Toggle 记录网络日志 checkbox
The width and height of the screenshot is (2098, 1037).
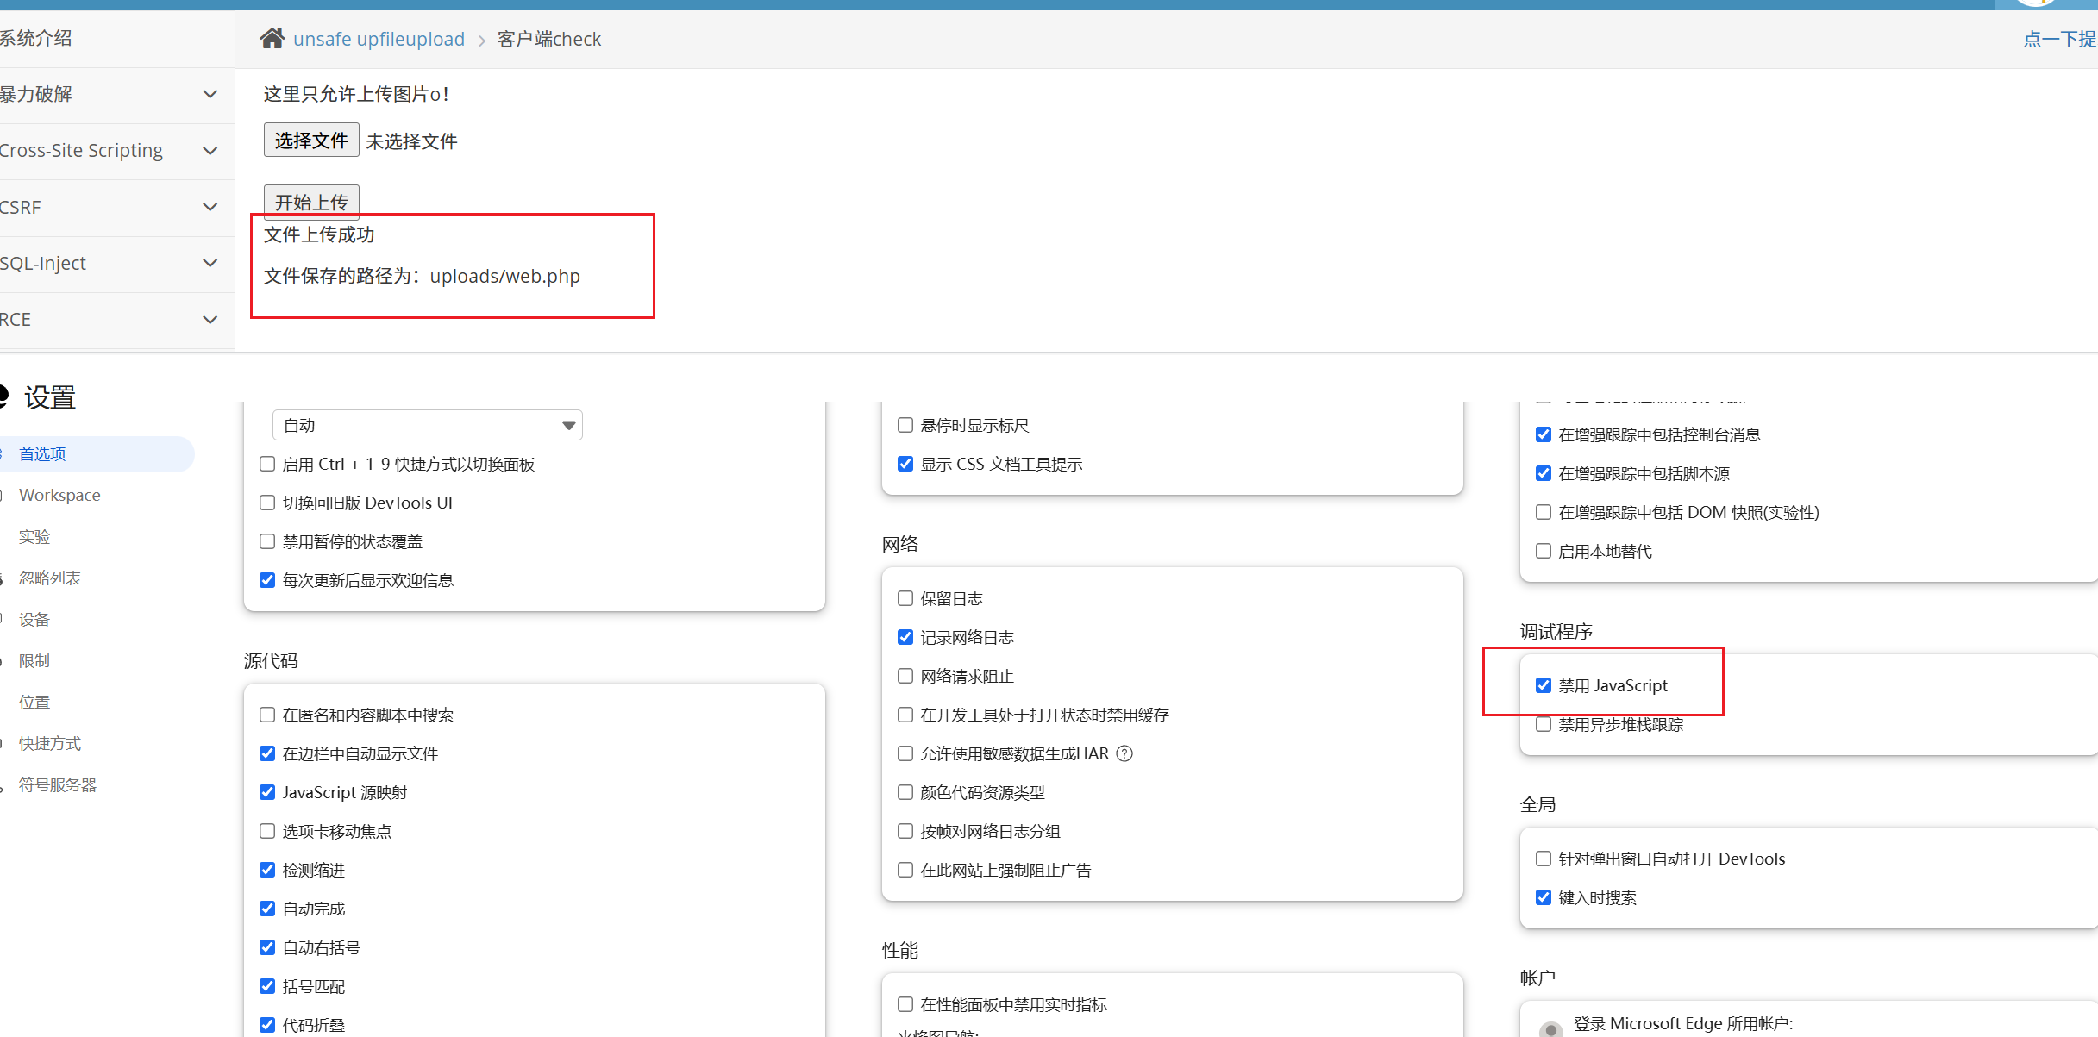point(905,637)
